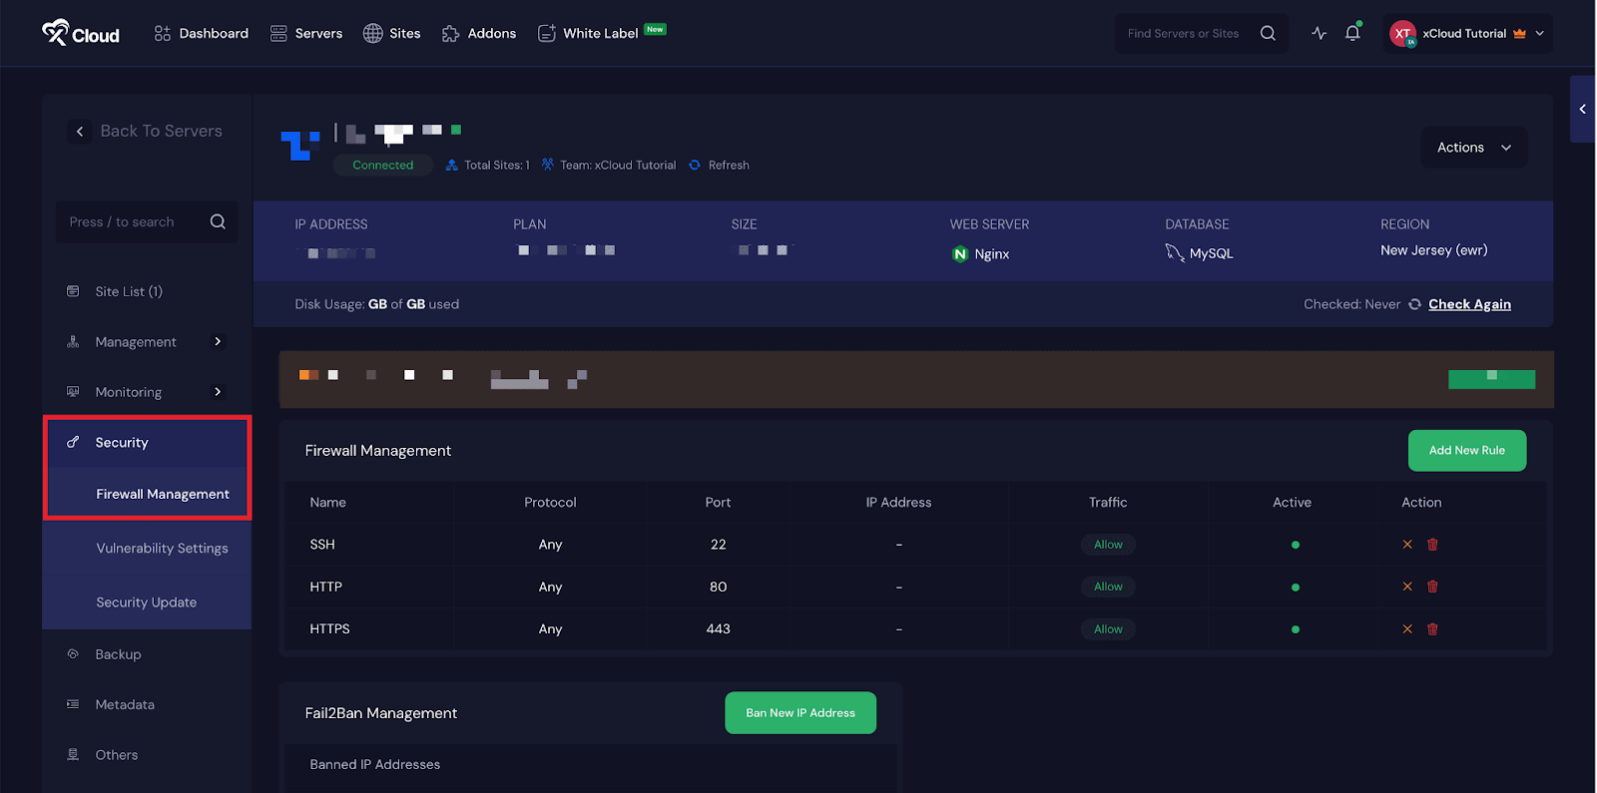
Task: Disable the SSH rule with X icon
Action: [x=1407, y=545]
